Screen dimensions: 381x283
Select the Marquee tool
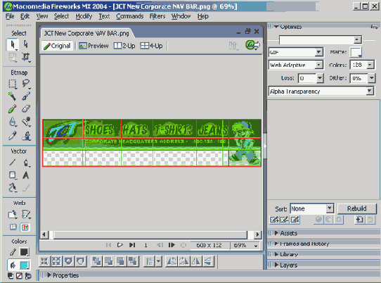12,84
